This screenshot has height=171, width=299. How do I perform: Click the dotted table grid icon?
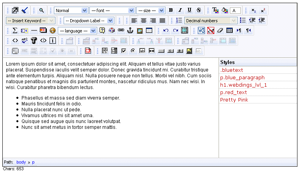(230, 30)
